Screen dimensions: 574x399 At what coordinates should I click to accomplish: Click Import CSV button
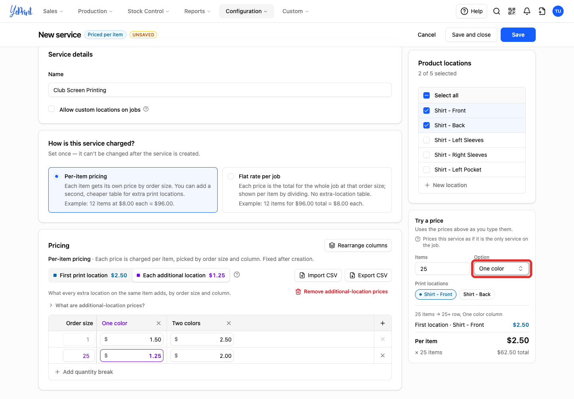point(318,275)
